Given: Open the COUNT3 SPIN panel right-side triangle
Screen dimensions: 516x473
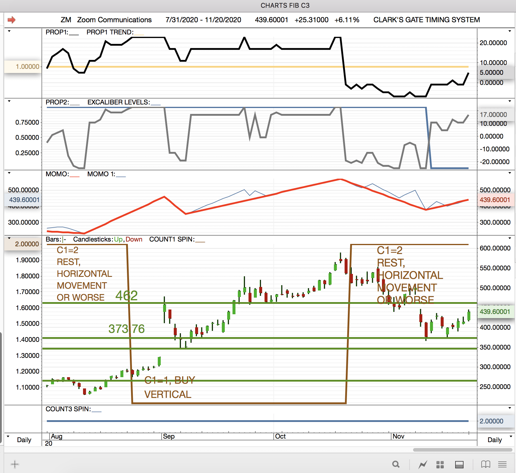Looking at the screenshot, I should (x=510, y=408).
